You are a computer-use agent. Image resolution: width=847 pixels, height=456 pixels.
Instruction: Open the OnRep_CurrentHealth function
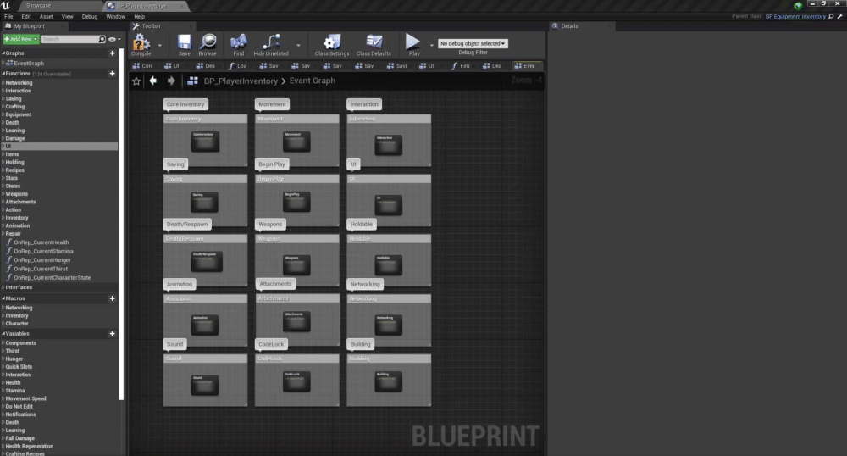coord(41,242)
